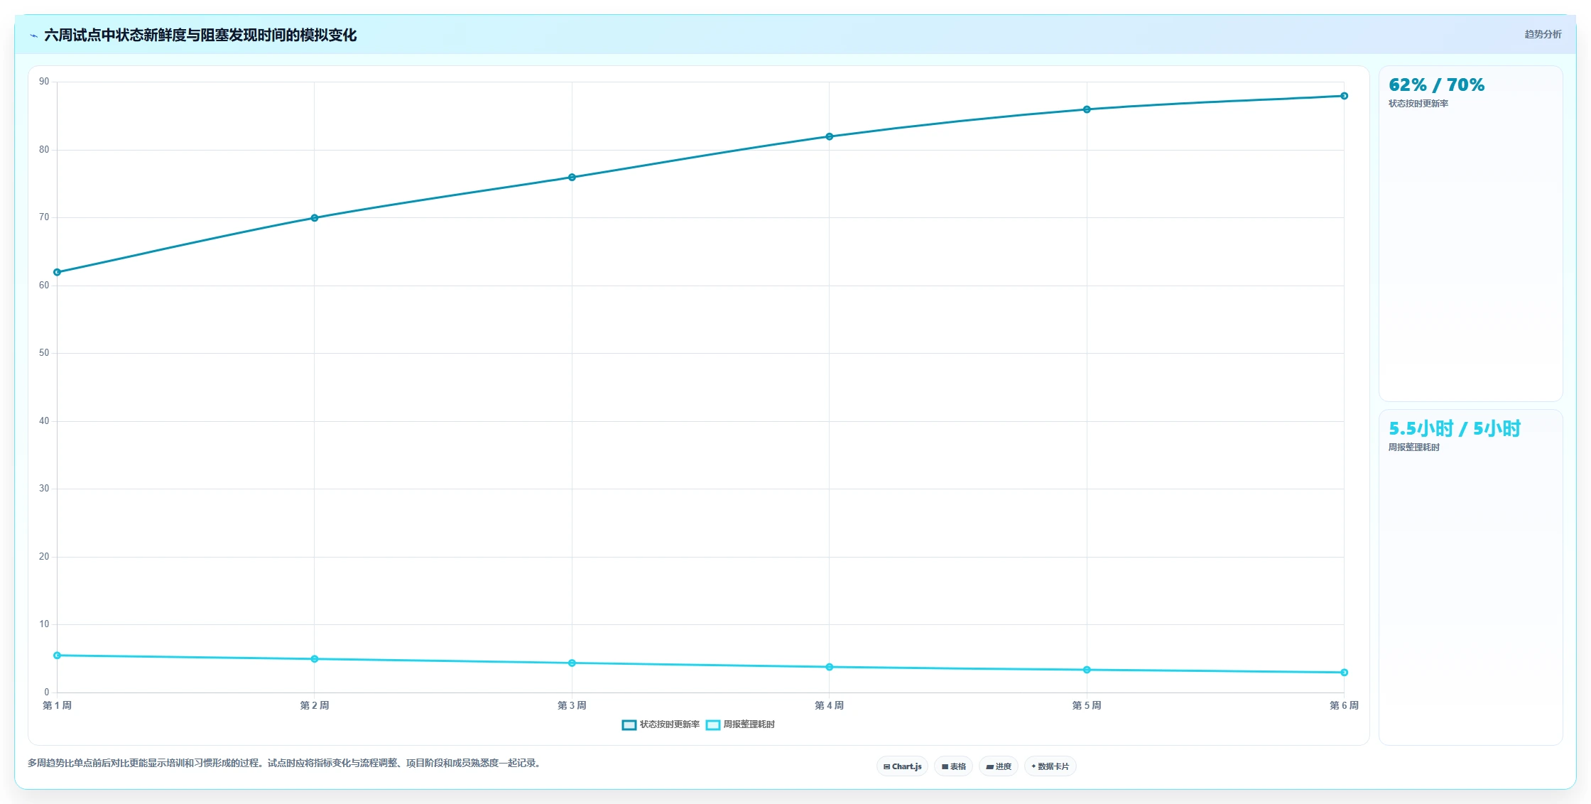Screen dimensions: 1591x804
Task: Click x-axis label 第 2 周
Action: point(315,705)
